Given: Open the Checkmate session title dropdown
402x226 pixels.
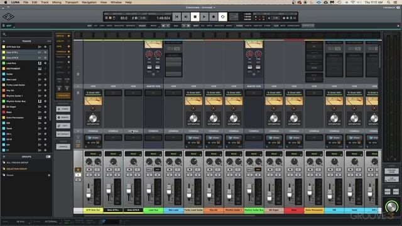Looking at the screenshot, I should 201,8.
